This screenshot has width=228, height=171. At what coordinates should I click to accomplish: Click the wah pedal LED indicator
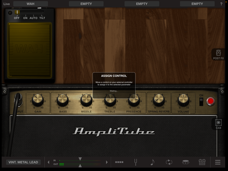[x=10, y=13]
